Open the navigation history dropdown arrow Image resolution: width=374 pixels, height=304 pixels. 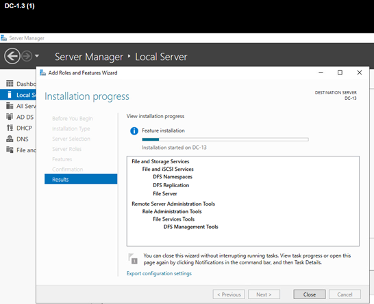pos(37,56)
